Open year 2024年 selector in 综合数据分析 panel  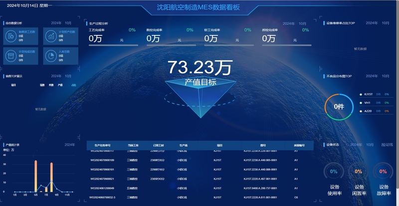tap(56, 23)
